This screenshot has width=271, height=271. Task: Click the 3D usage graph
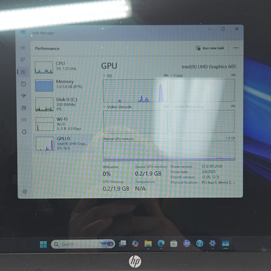coord(135,91)
